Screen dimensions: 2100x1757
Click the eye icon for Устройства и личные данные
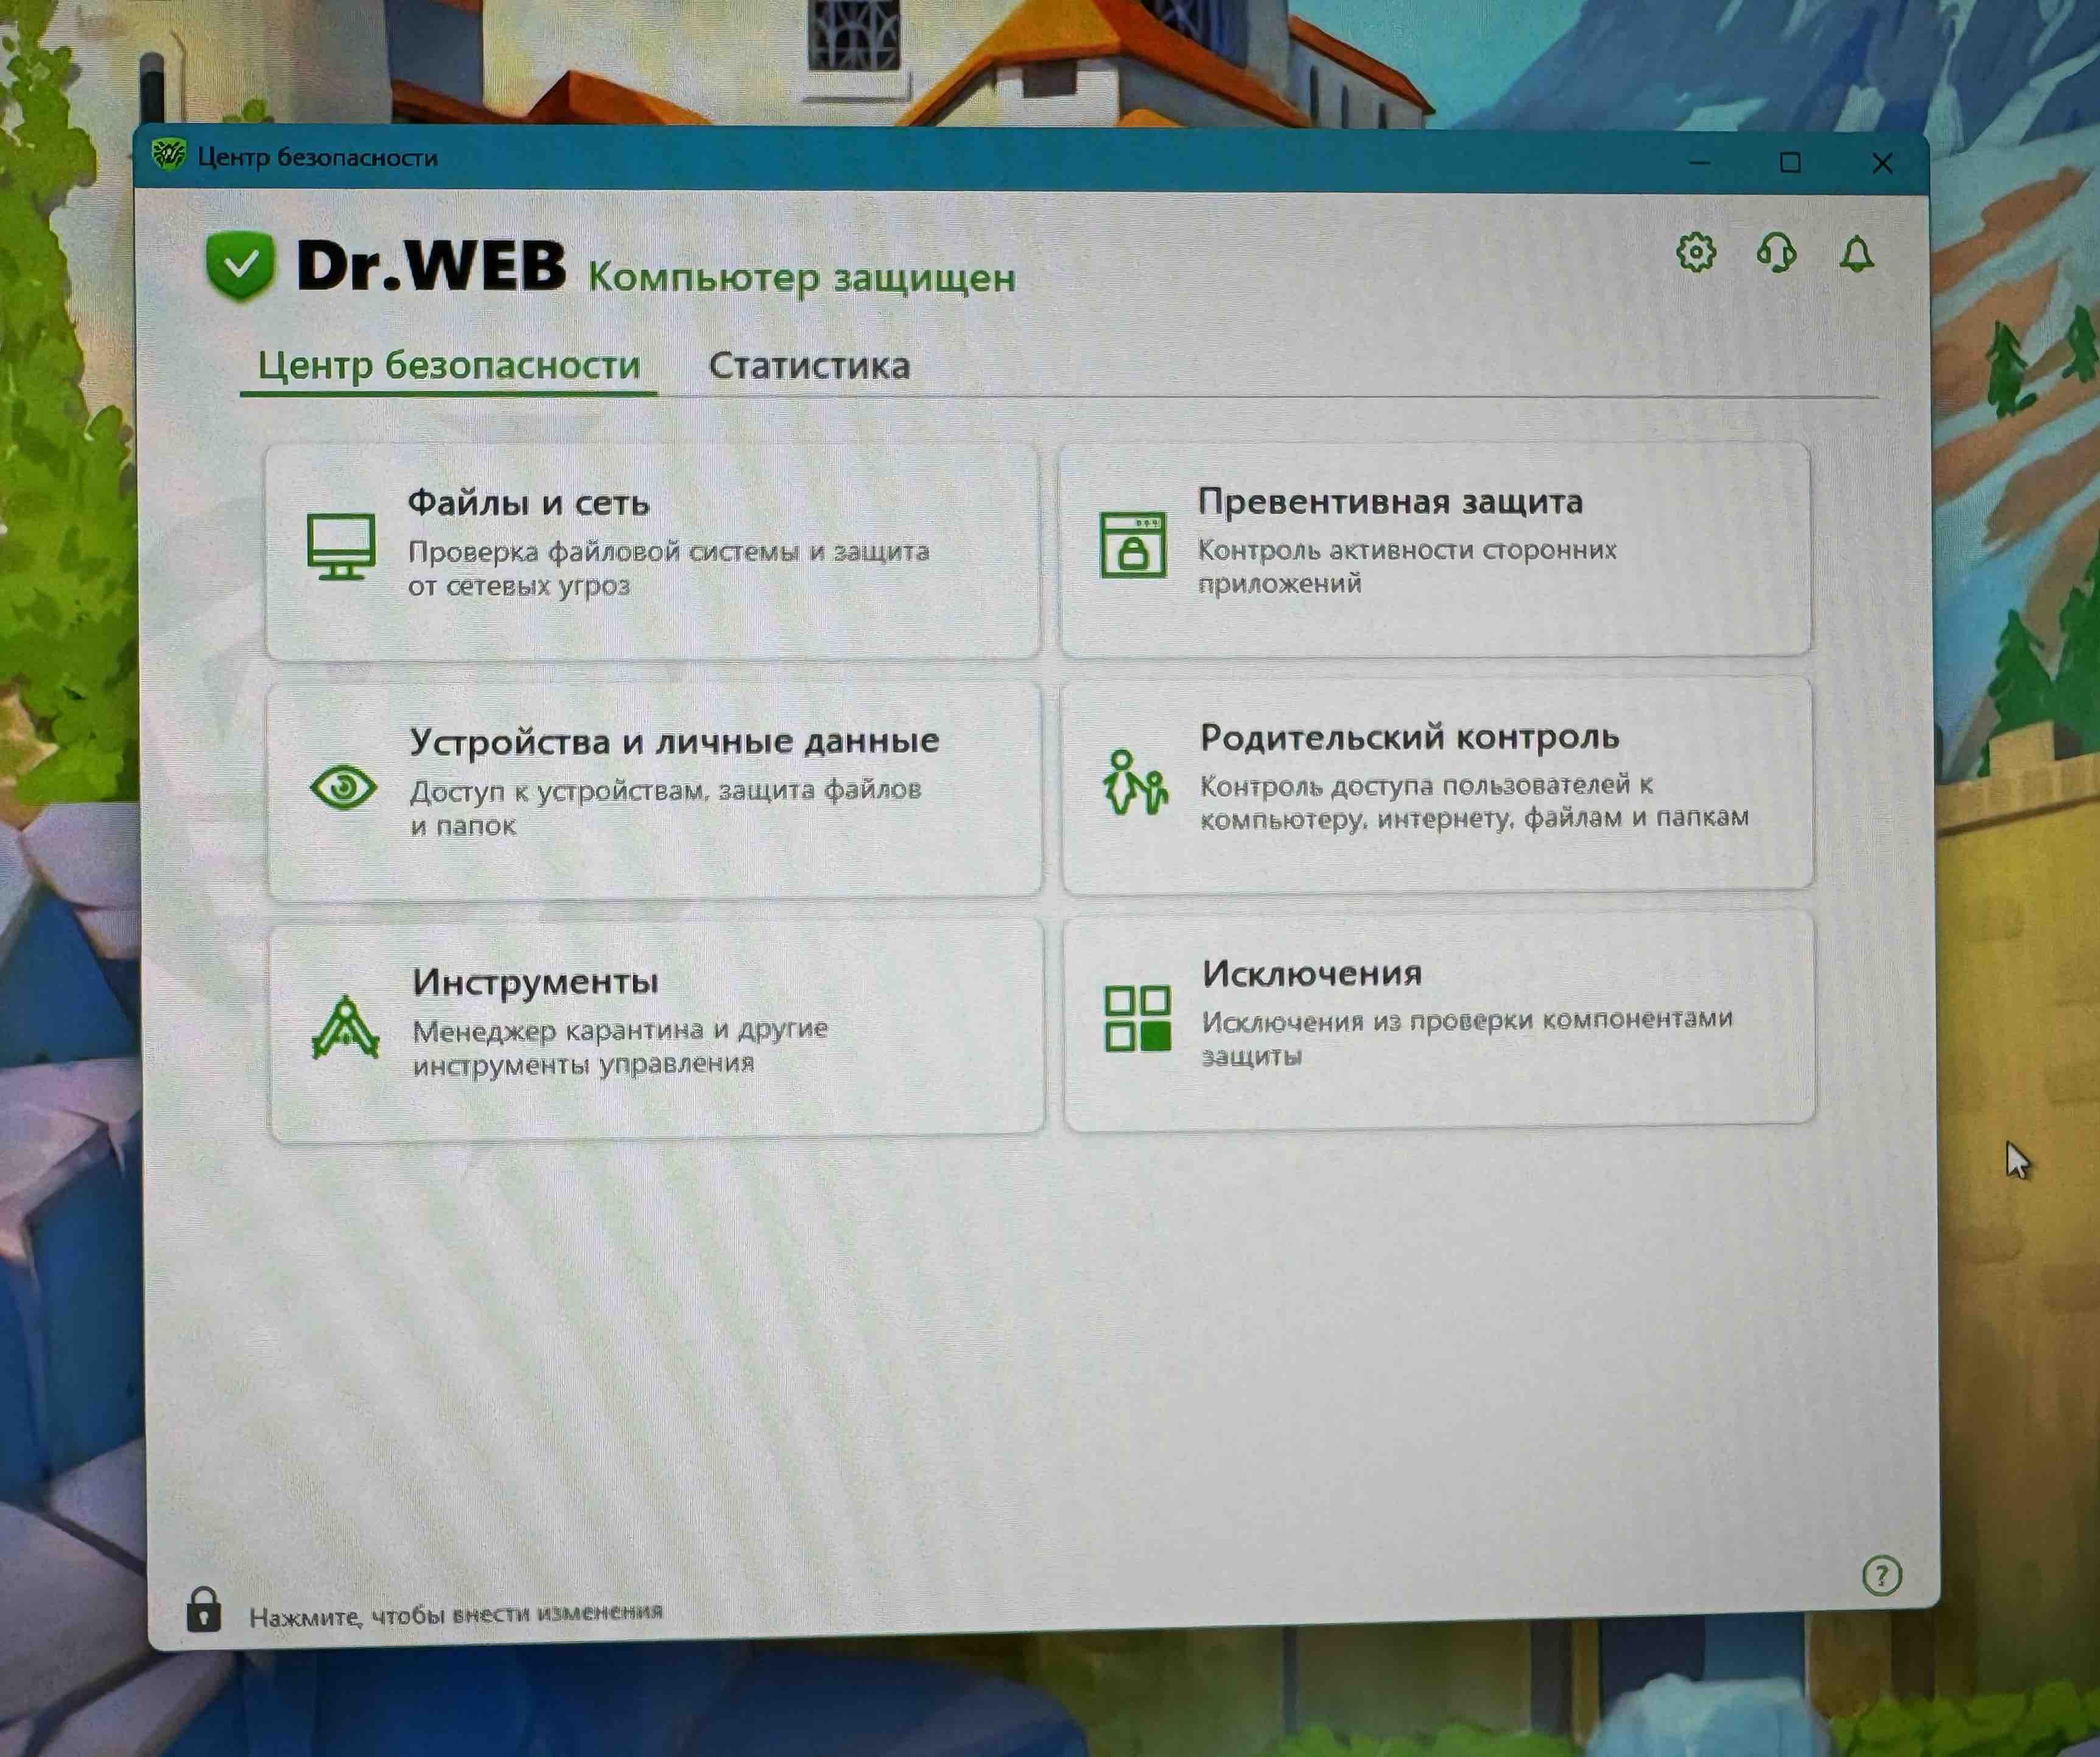click(x=343, y=787)
